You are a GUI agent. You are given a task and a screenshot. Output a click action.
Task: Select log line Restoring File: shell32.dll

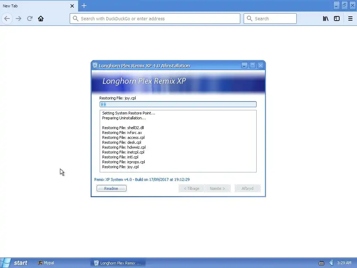click(123, 128)
